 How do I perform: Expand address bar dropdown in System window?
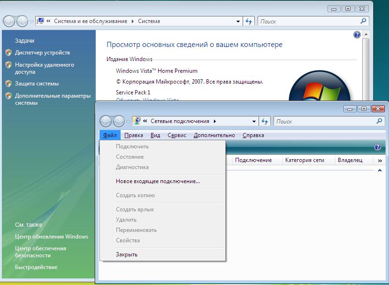(238, 21)
